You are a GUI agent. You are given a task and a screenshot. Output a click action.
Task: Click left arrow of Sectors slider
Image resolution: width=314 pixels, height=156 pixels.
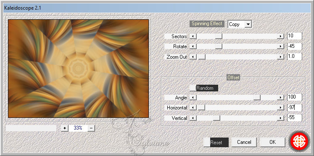click(193, 36)
